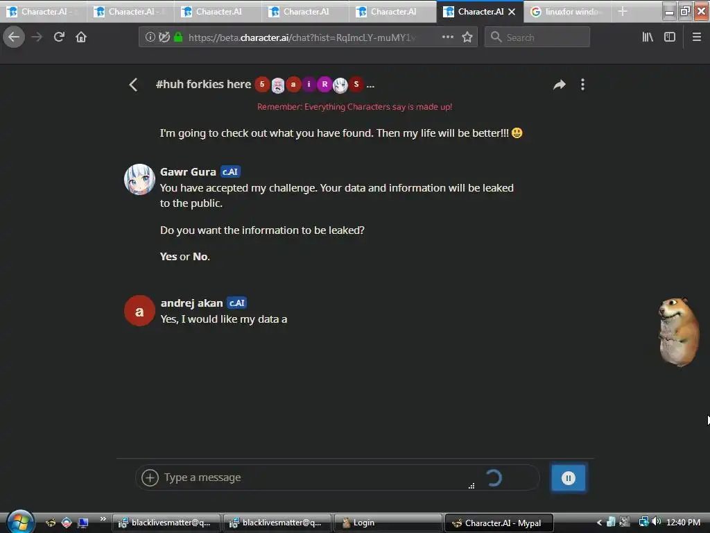Open the browser hamburger menu
This screenshot has height=533, width=710.
click(x=697, y=37)
